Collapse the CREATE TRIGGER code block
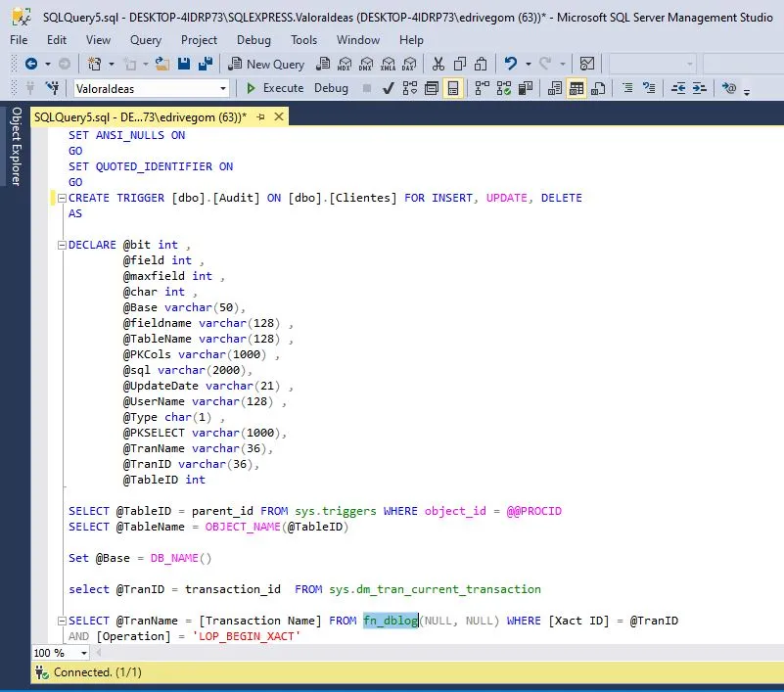This screenshot has width=784, height=692. (62, 198)
